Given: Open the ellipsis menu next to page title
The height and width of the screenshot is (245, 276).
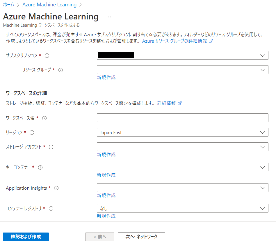Looking at the screenshot, I should [x=110, y=17].
